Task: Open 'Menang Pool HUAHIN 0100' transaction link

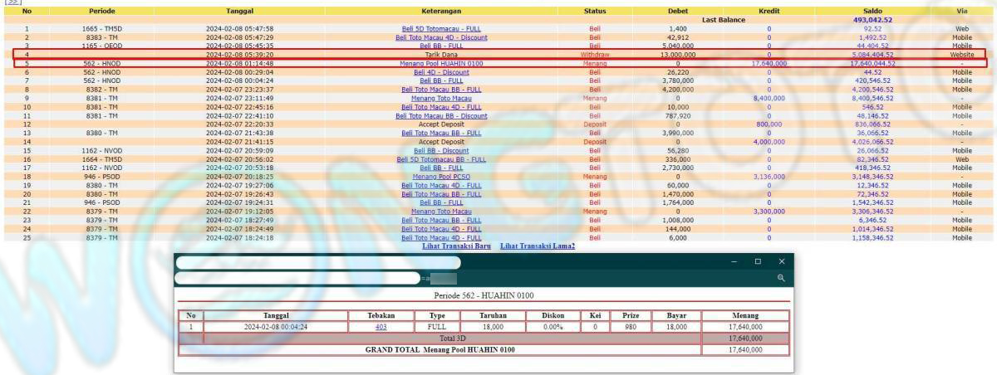Action: pyautogui.click(x=441, y=63)
